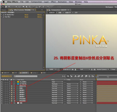Expand the CC Radial Blur effect properties
The height and width of the screenshot is (112, 117).
tap(1, 15)
